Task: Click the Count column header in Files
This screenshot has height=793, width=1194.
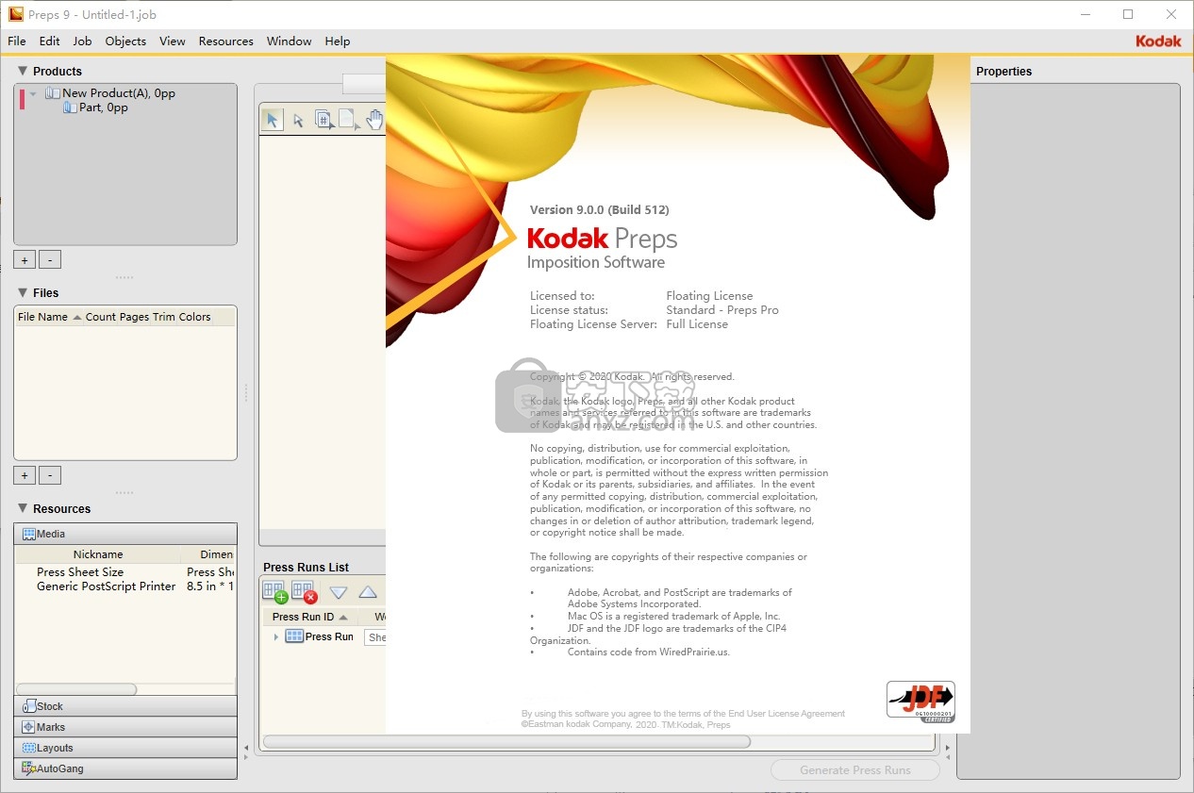Action: coord(100,317)
